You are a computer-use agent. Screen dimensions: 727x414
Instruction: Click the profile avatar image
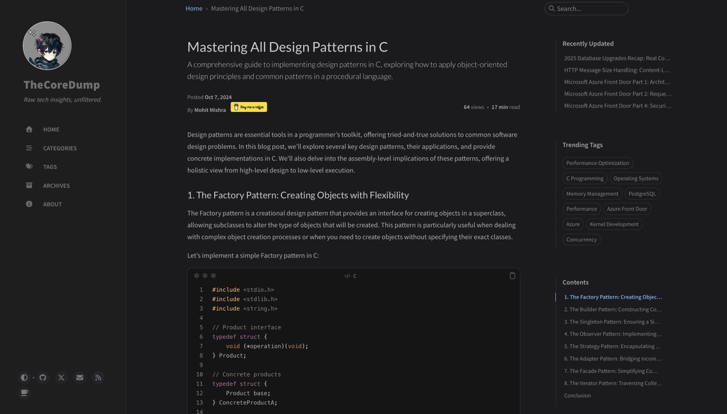[x=47, y=46]
